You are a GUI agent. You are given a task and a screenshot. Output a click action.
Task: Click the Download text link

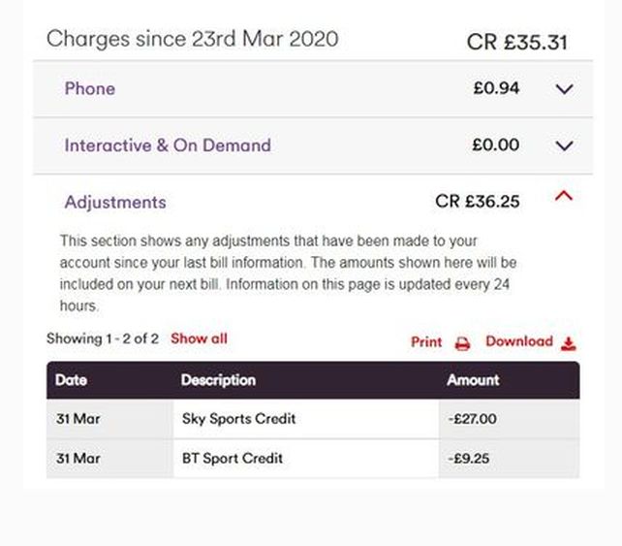click(x=519, y=341)
